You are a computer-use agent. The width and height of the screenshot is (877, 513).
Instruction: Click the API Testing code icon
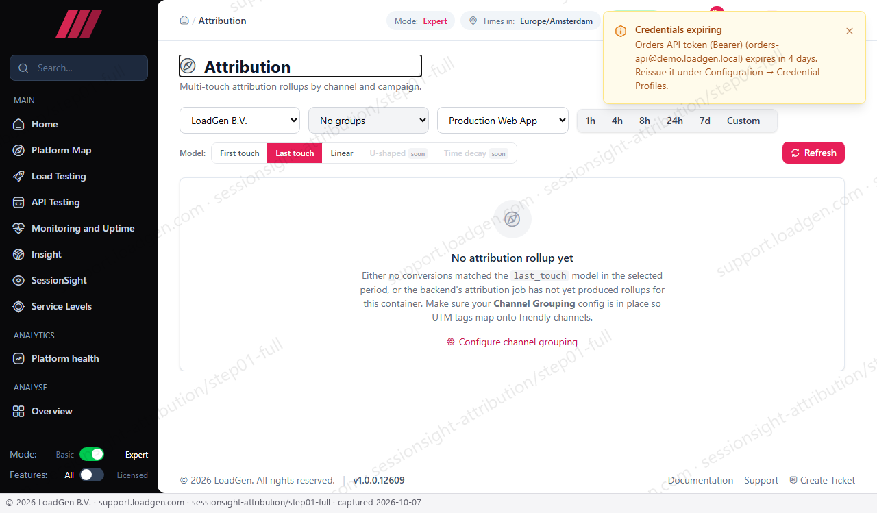(x=18, y=202)
